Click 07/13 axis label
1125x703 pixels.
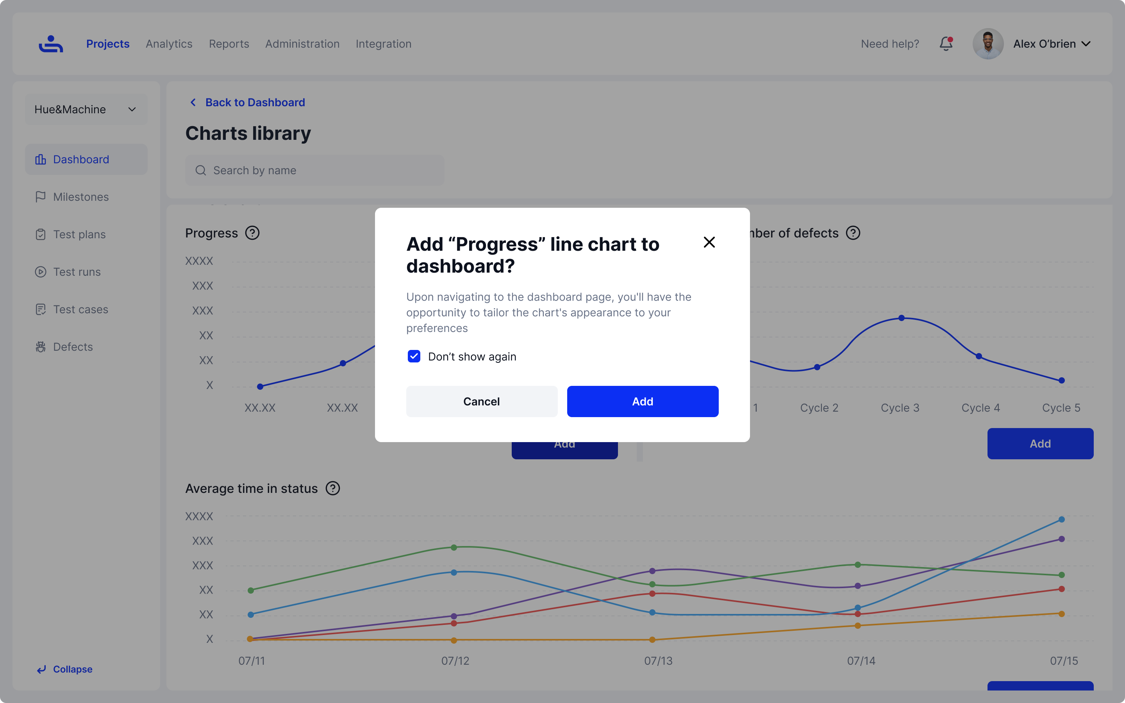658,661
